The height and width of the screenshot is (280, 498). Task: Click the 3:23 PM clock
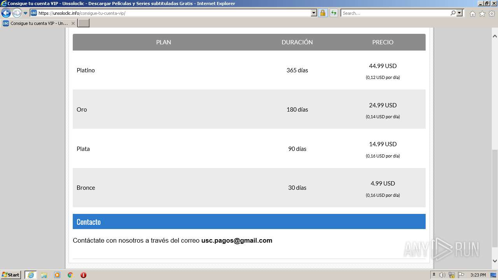coord(478,275)
